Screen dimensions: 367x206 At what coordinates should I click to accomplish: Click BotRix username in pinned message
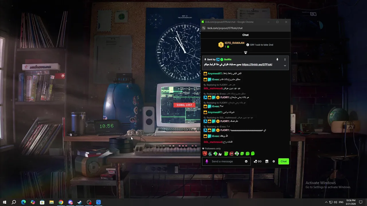click(228, 60)
